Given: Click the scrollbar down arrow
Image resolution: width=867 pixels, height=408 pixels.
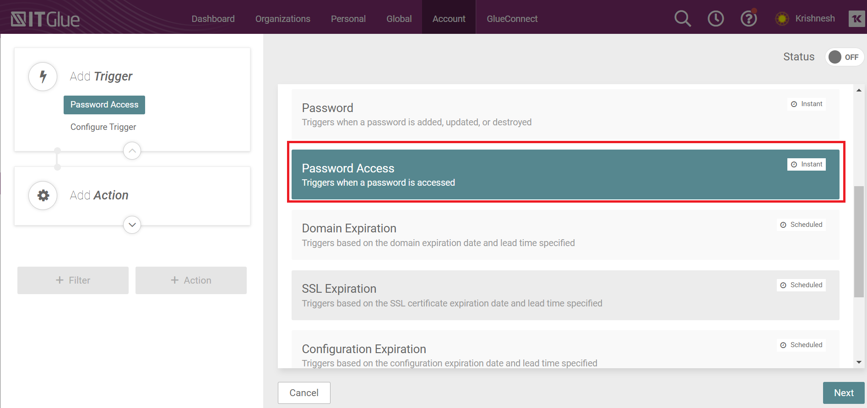Looking at the screenshot, I should (859, 362).
